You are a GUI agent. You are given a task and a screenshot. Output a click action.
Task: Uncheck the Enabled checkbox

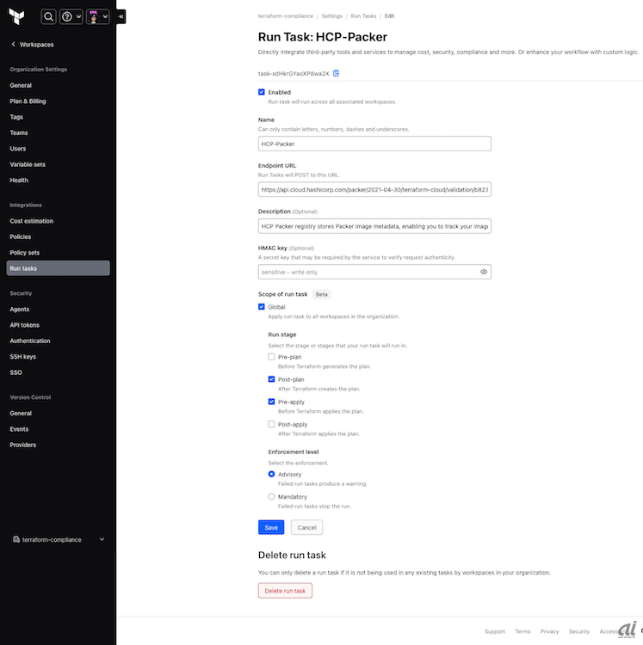pyautogui.click(x=262, y=92)
